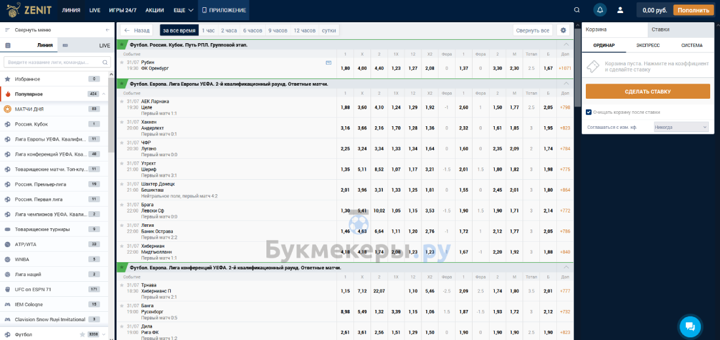This screenshot has height=340, width=720.
Task: Filter events by 1 час
Action: pos(208,31)
